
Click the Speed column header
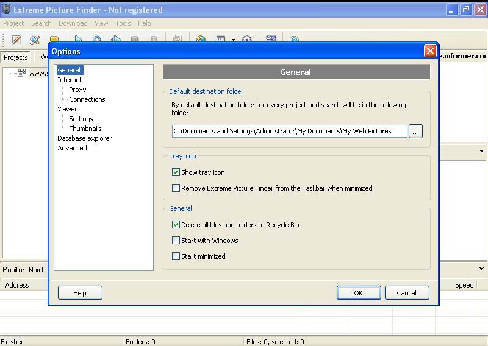click(x=464, y=285)
